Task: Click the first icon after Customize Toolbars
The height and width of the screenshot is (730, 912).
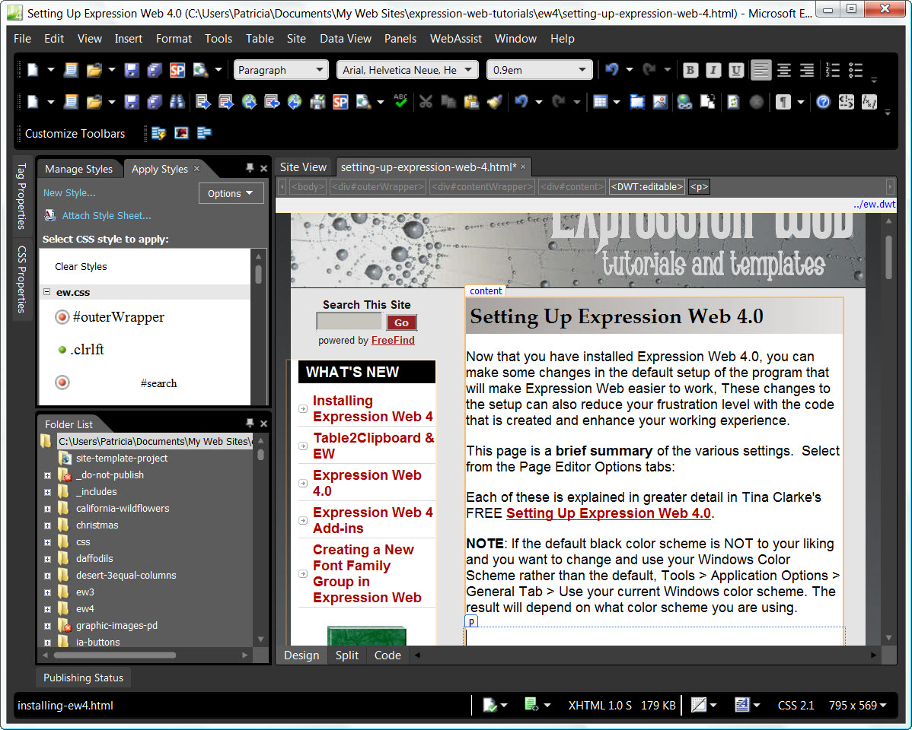Action: coord(158,134)
